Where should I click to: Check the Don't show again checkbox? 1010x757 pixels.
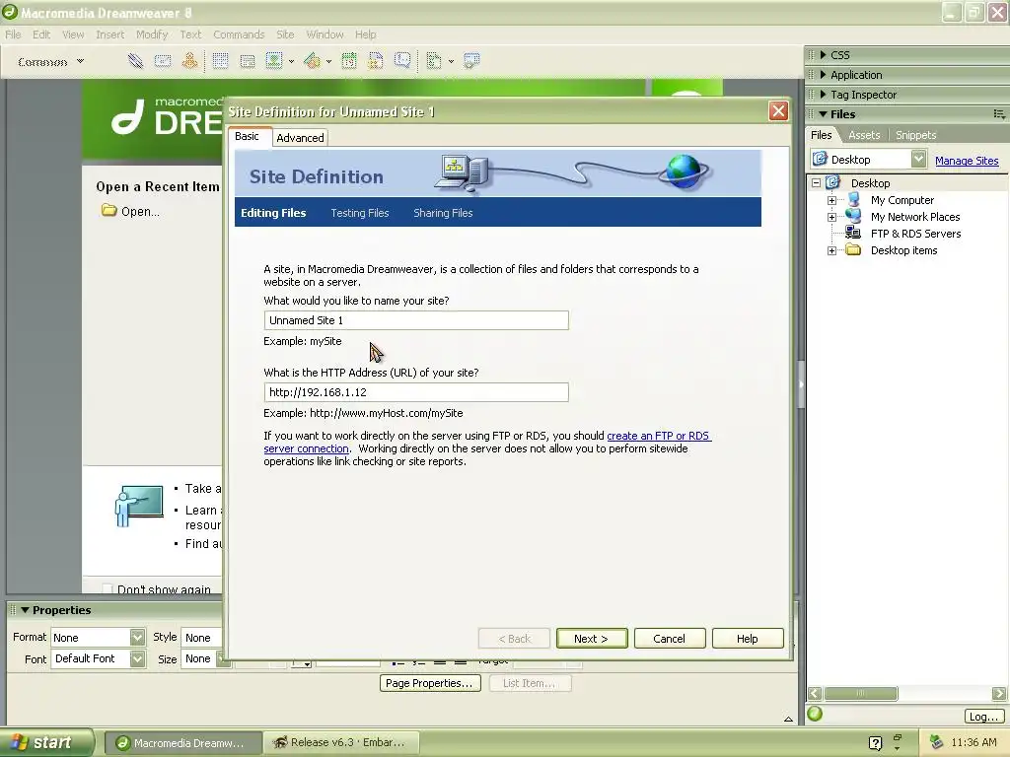(108, 588)
